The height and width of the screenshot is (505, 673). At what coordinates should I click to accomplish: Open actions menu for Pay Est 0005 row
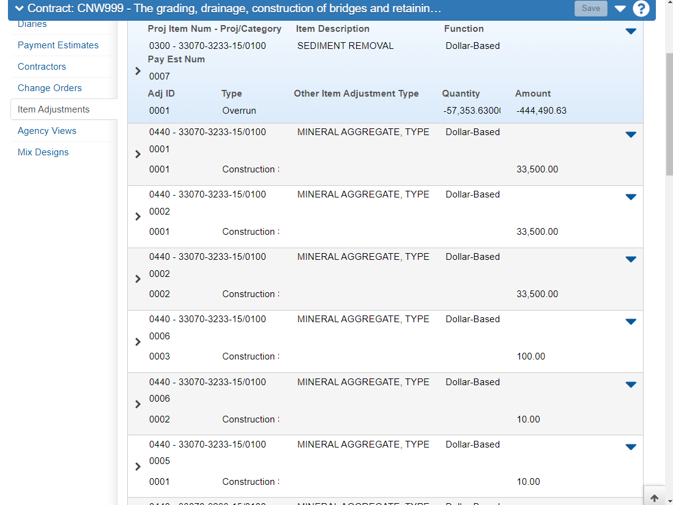[631, 447]
